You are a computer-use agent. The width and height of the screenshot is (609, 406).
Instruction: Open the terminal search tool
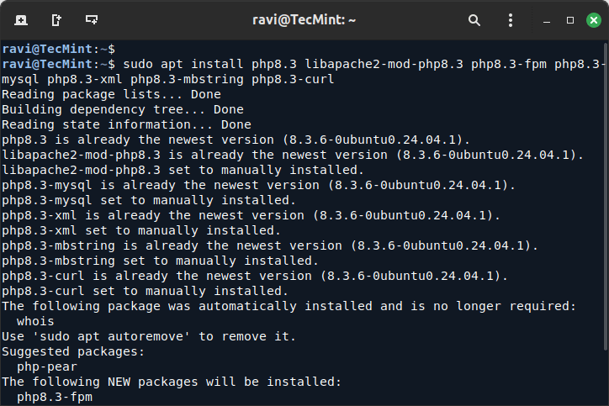pos(475,19)
